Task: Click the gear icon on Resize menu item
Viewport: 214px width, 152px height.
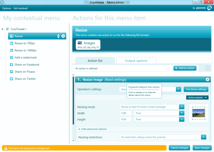Action: tap(63, 36)
